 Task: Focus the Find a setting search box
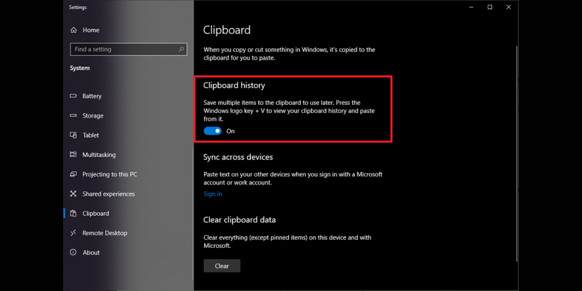pos(123,49)
